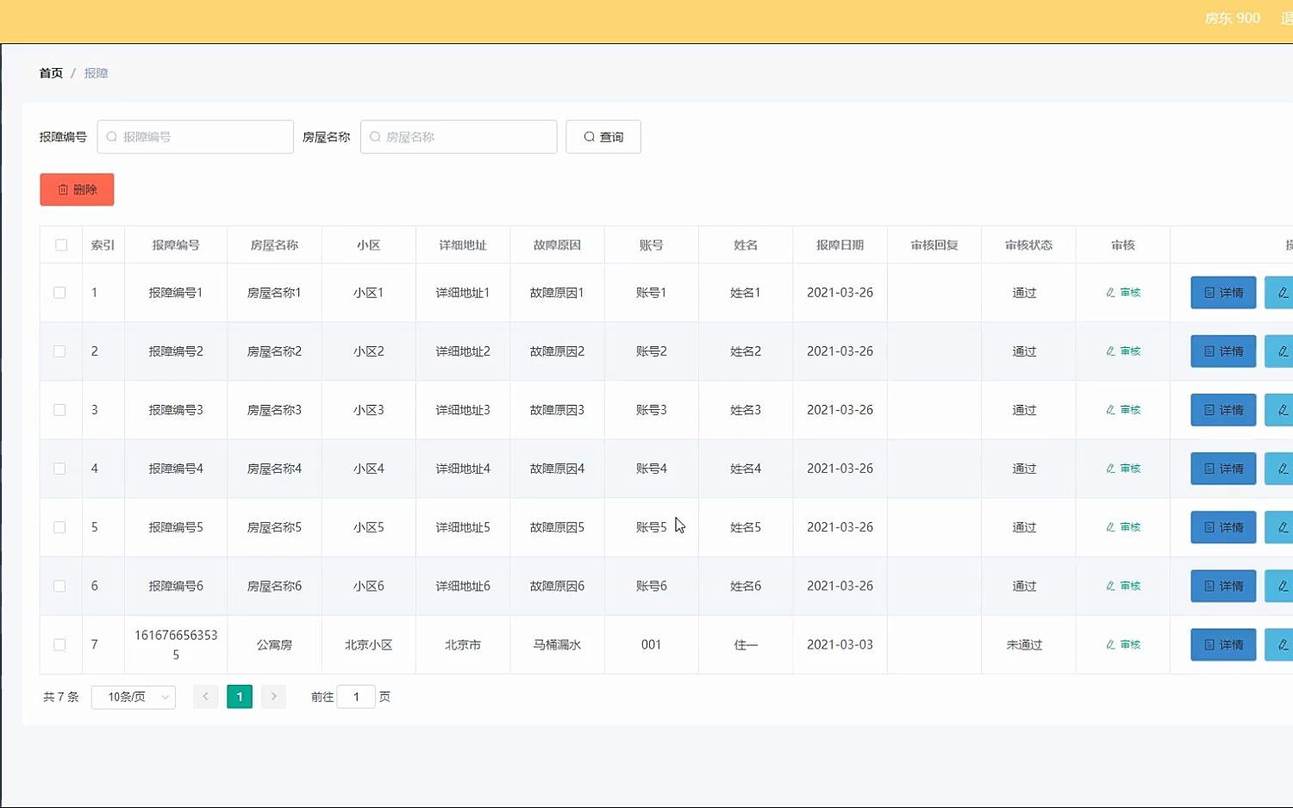Click the cell 故障原因3
Screen dimensions: 1293x808
[x=557, y=410]
